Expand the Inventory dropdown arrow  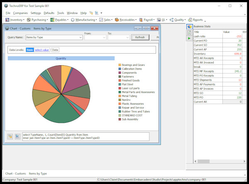(x=24, y=20)
